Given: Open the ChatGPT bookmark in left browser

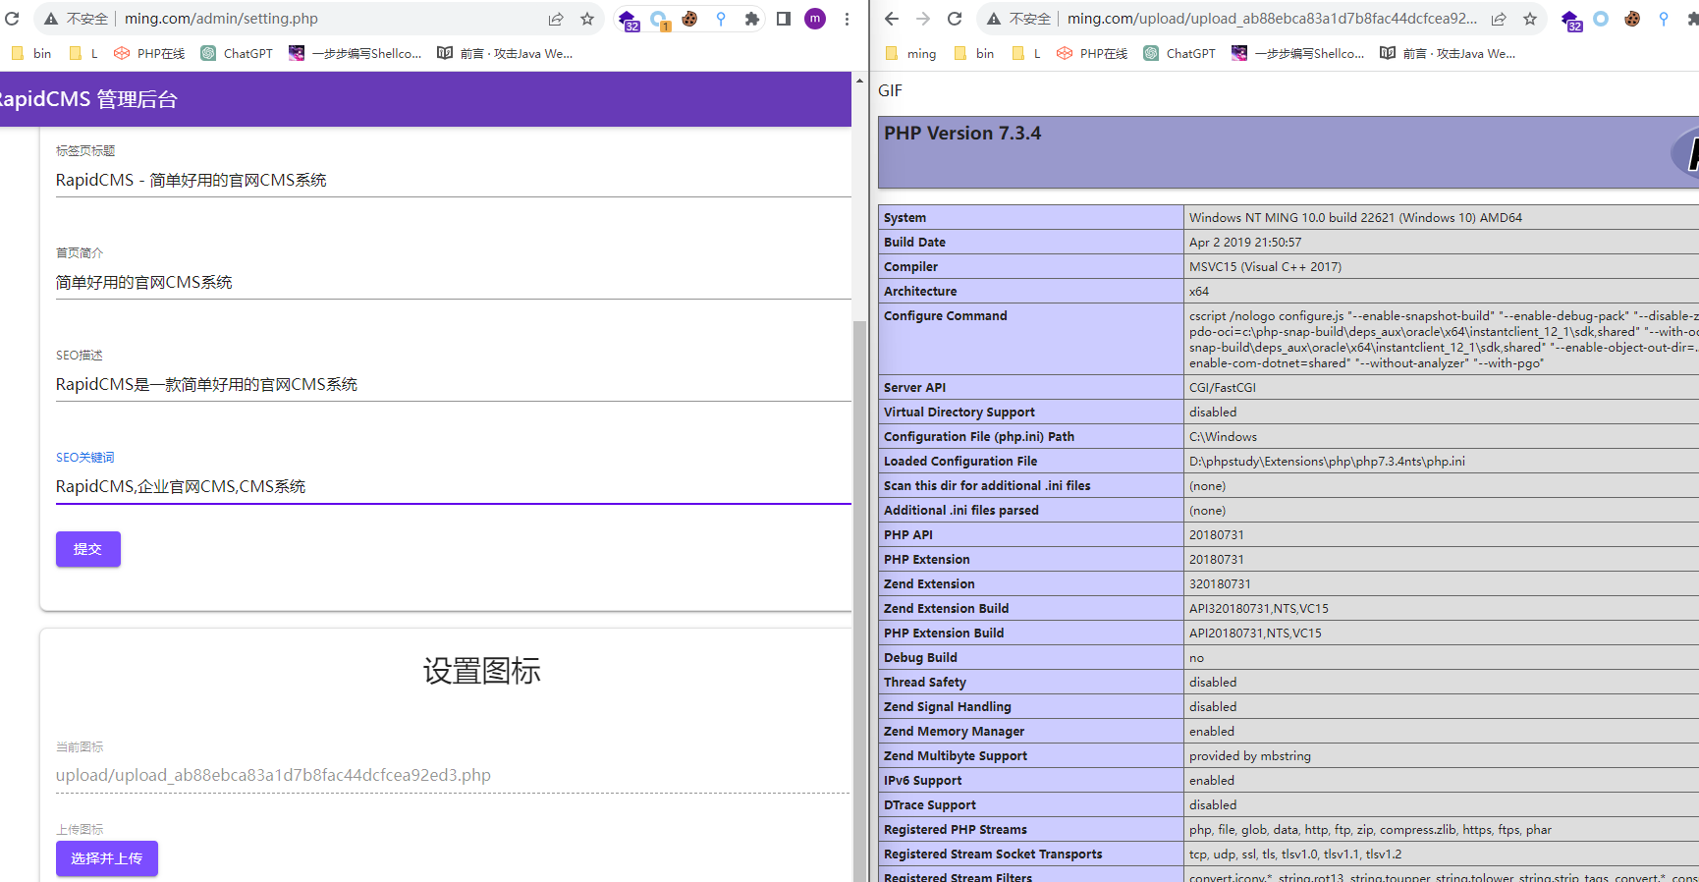Looking at the screenshot, I should tap(237, 54).
